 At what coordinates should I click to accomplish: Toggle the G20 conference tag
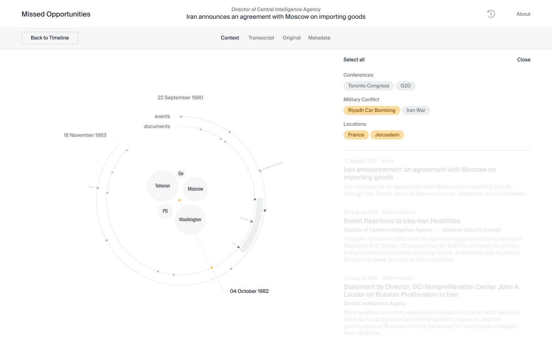(405, 86)
